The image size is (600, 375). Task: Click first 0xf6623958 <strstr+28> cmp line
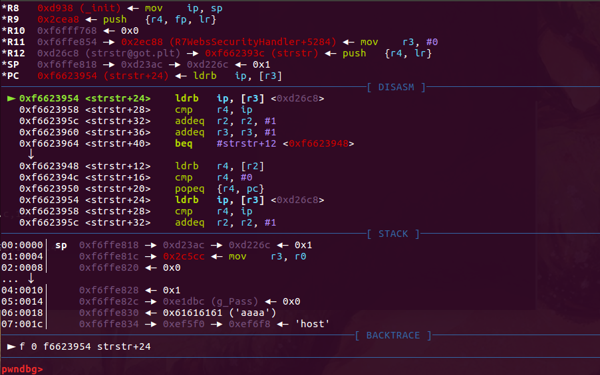[136, 110]
